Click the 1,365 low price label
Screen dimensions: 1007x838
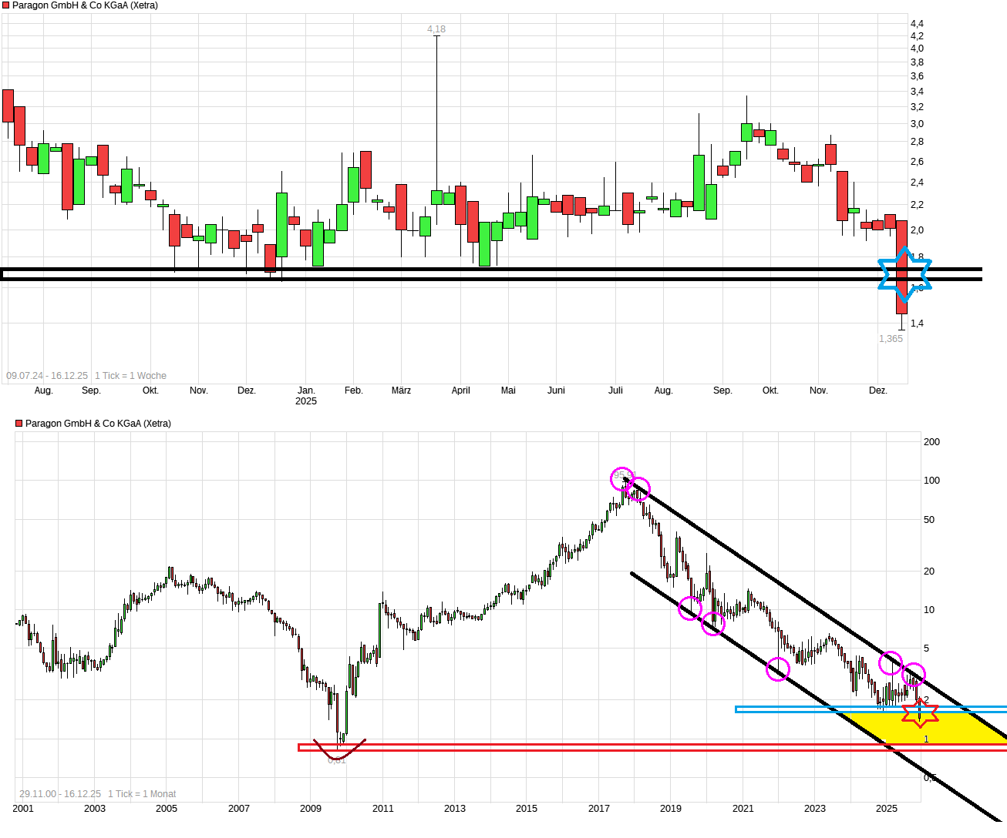tap(891, 337)
